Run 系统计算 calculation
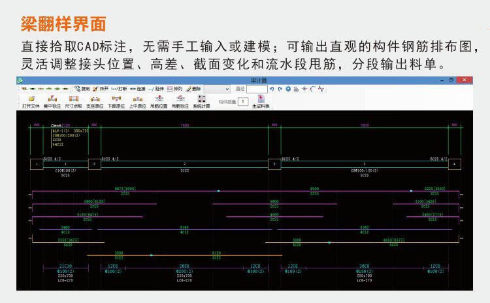The width and height of the screenshot is (490, 303). point(200,101)
